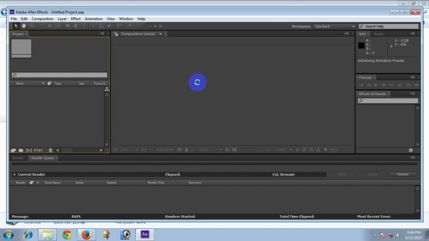
Task: Open the Window menu
Action: pos(126,19)
